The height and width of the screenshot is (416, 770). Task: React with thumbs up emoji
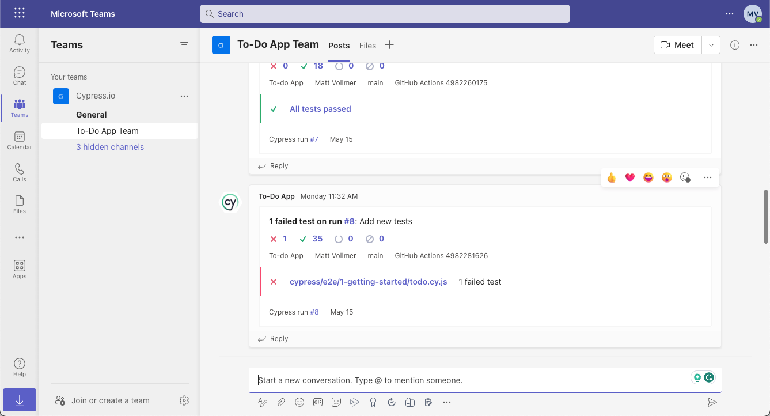[x=612, y=177]
